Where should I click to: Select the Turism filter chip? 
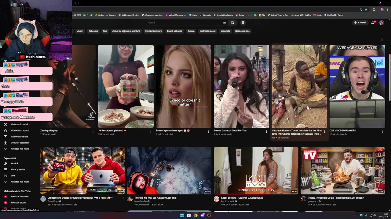pyautogui.click(x=191, y=31)
